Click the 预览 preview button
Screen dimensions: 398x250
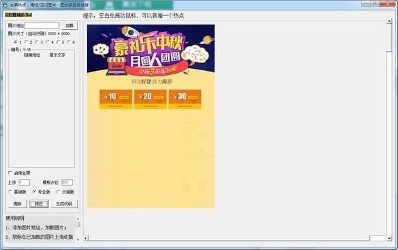[x=39, y=204]
